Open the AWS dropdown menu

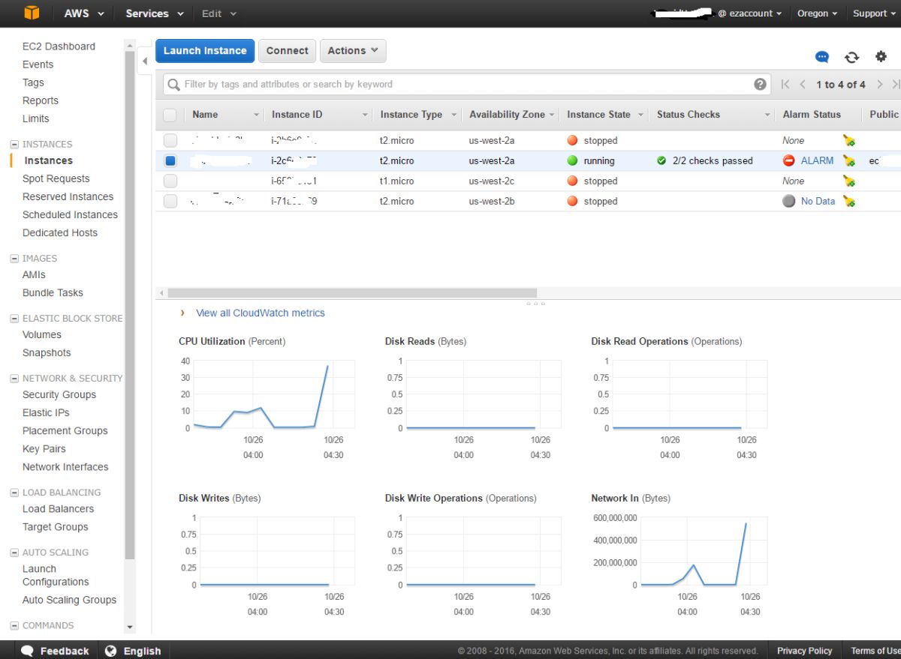(x=83, y=13)
